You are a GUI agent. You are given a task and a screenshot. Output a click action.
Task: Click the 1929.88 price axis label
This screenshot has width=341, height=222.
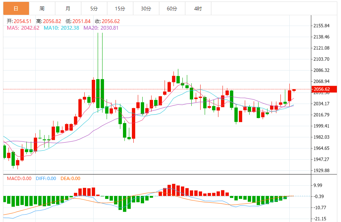321,170
